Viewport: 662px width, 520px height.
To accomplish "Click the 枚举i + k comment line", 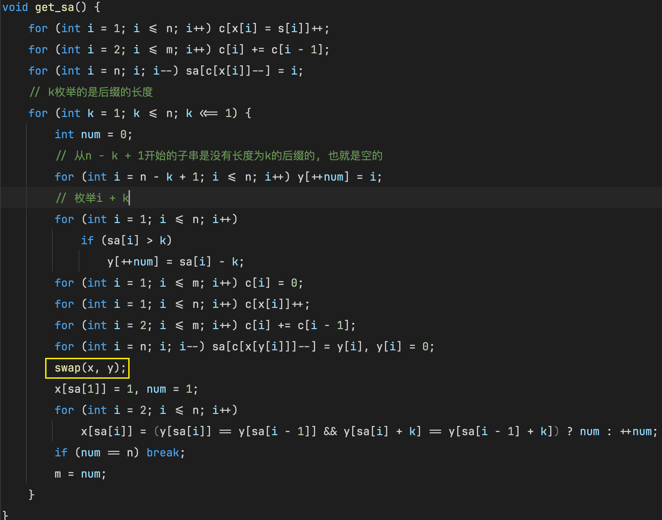I will [x=92, y=198].
